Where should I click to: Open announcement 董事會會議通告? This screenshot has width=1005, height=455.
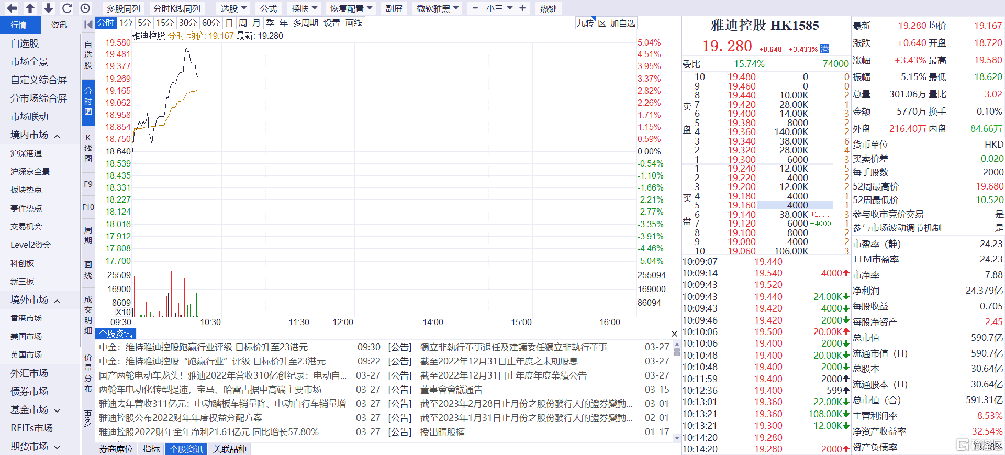tap(451, 390)
